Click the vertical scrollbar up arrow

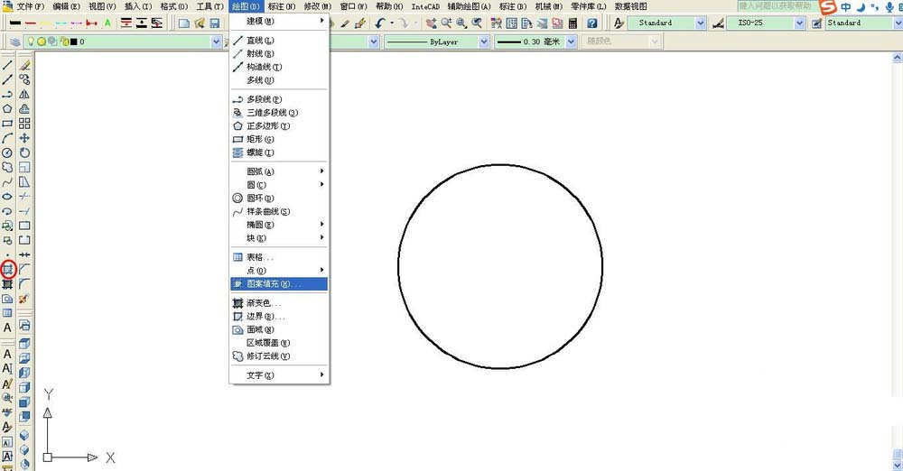point(898,58)
